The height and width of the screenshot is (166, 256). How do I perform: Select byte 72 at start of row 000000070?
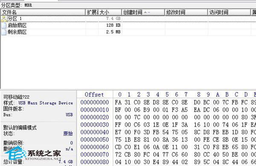coord(118,155)
